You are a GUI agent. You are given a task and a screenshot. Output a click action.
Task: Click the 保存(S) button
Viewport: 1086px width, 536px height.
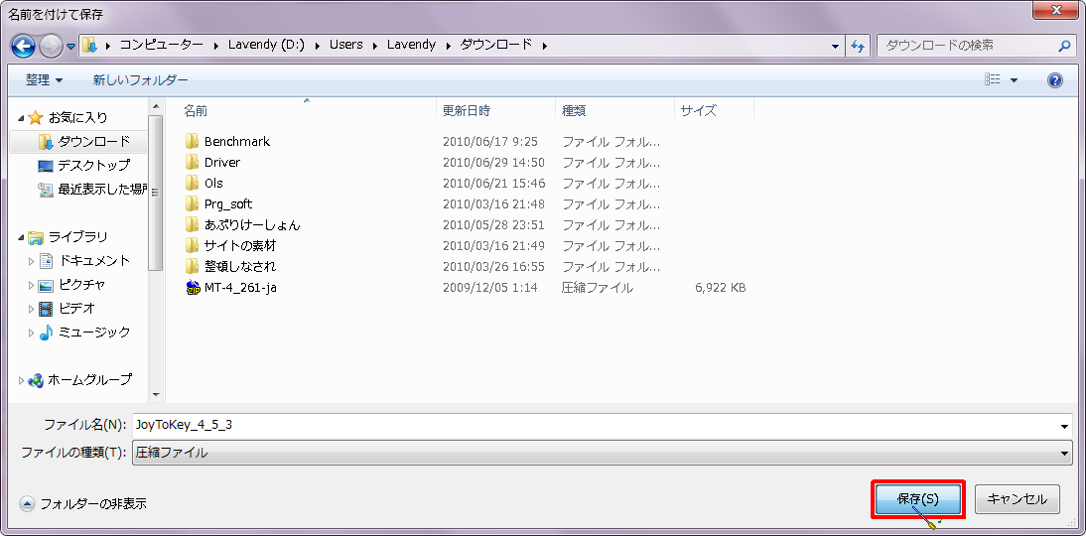click(x=917, y=499)
